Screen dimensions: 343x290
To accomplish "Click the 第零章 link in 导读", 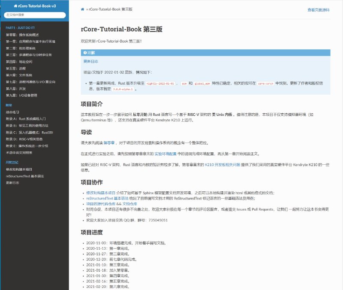I will coord(109,143).
